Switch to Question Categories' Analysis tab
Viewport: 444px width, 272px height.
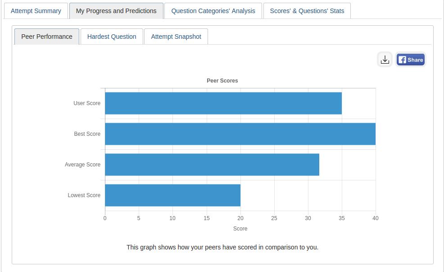(213, 11)
